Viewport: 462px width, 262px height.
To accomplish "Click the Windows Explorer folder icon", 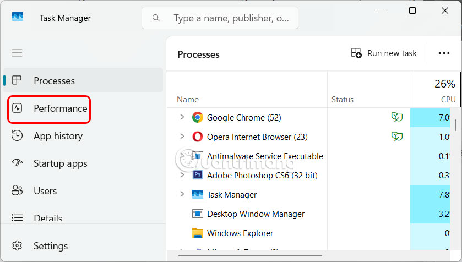I will pos(198,233).
